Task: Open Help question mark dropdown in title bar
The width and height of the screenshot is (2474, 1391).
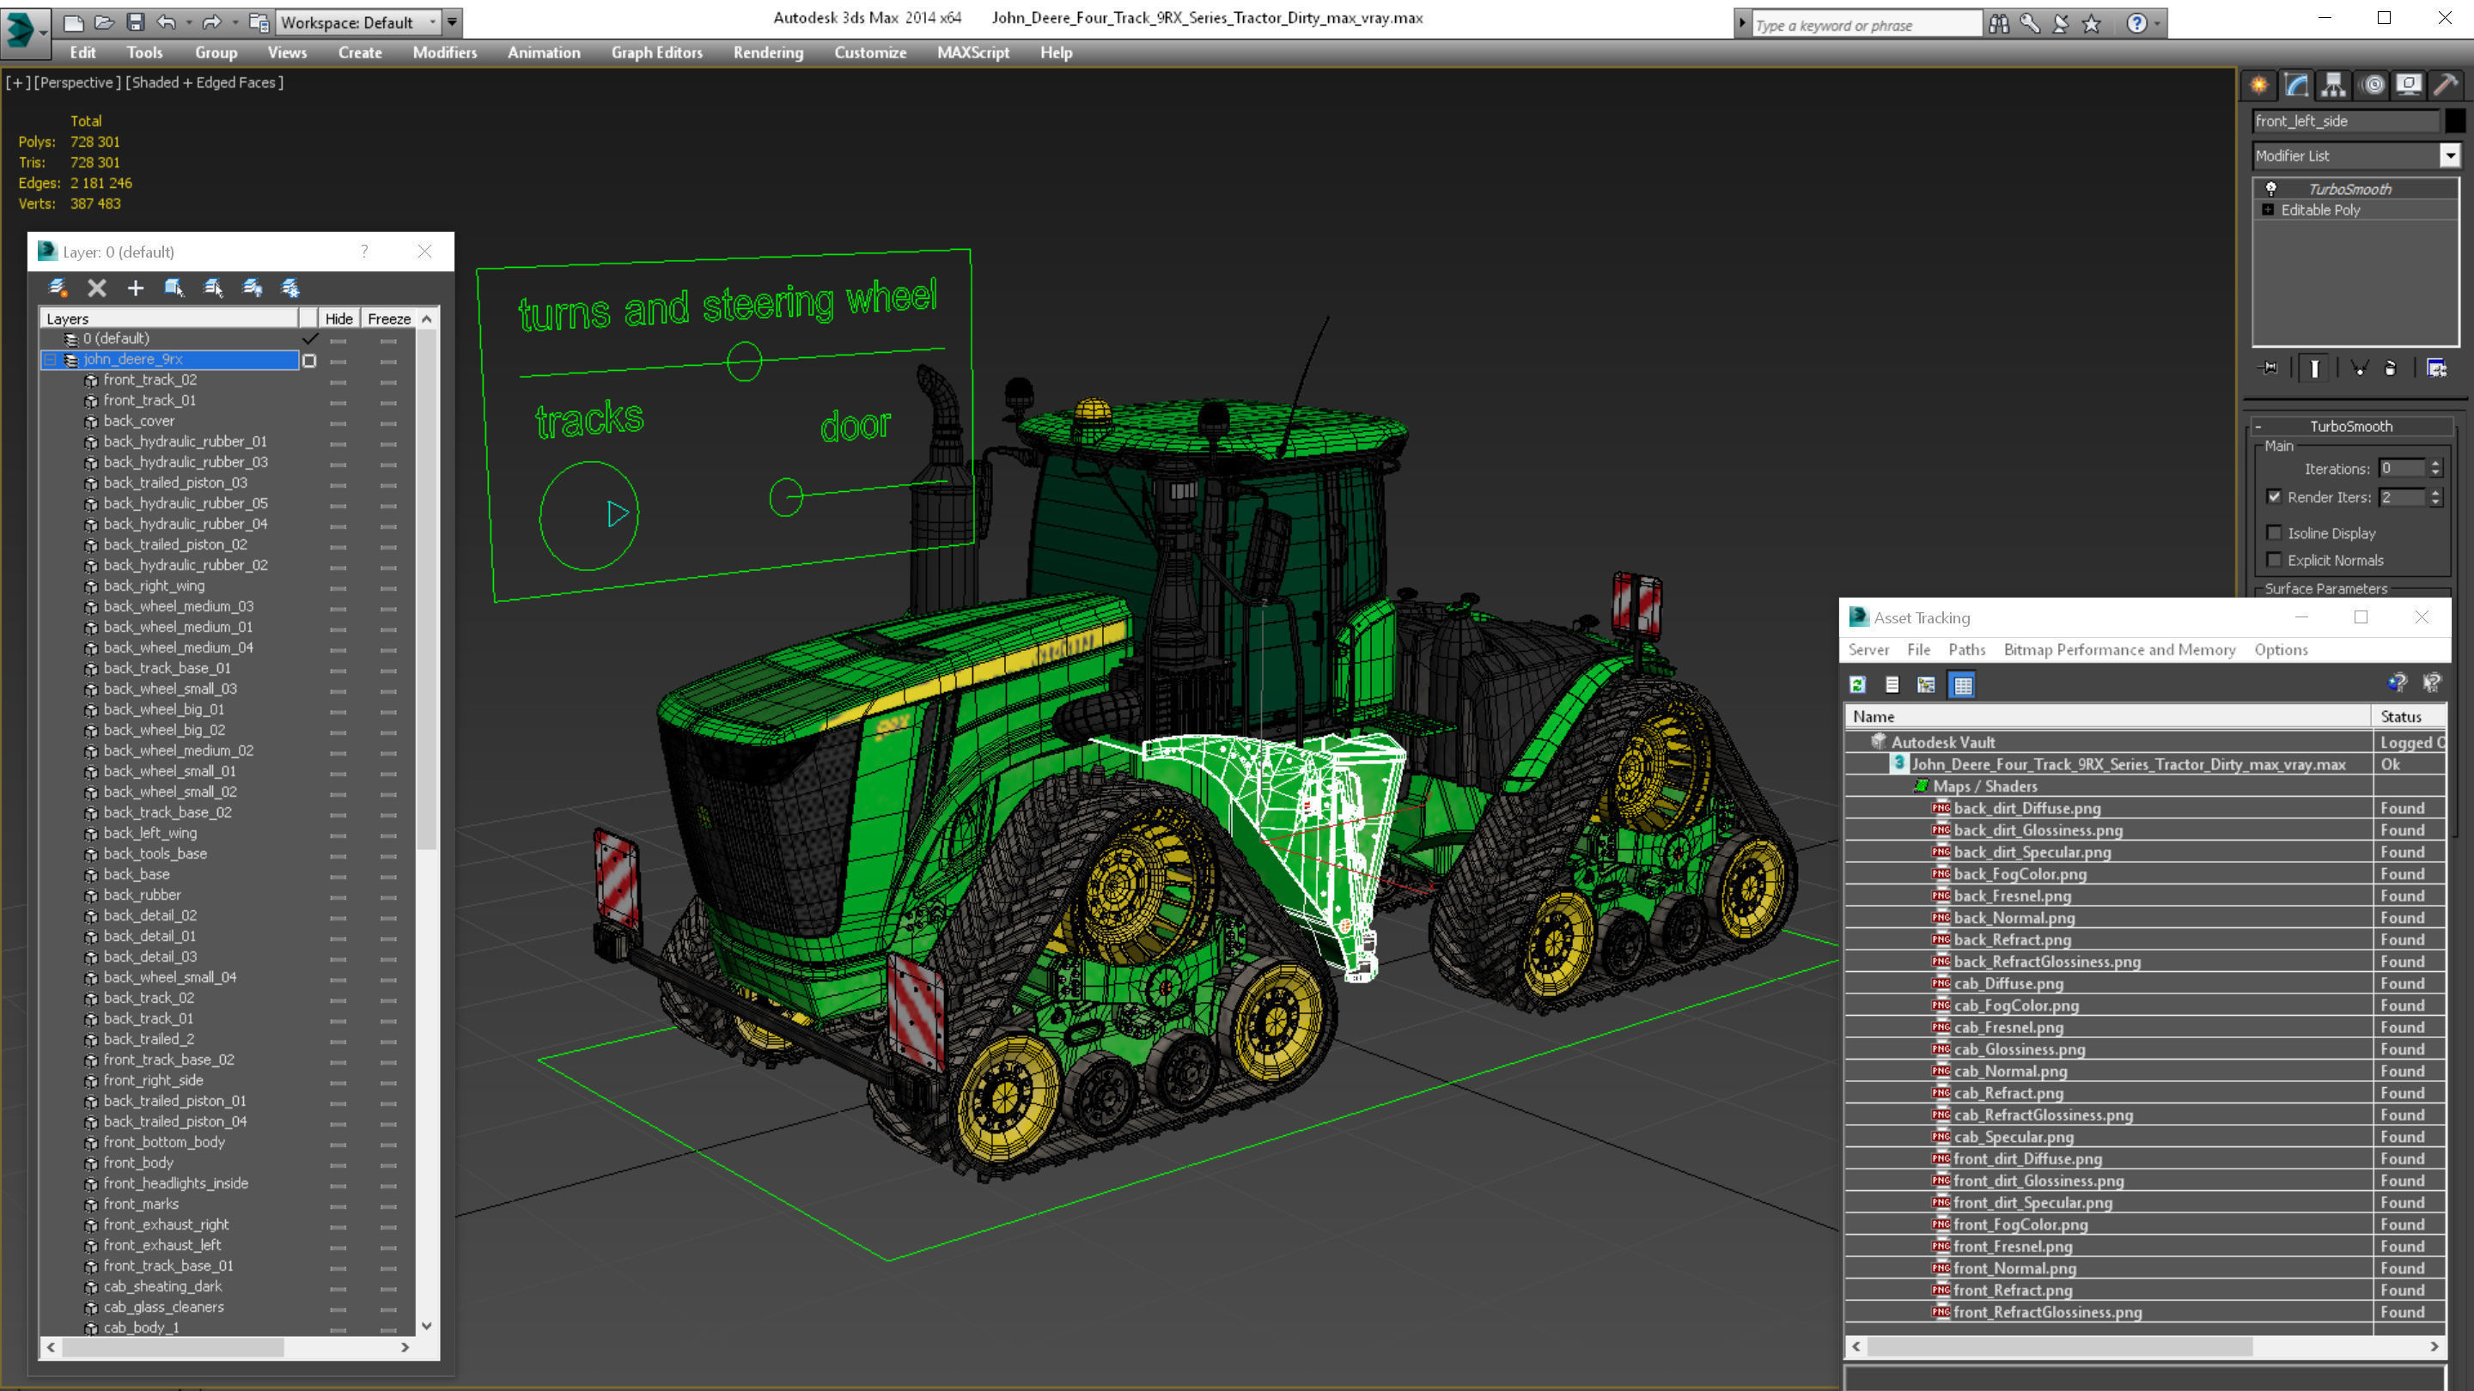Action: pyautogui.click(x=2142, y=23)
